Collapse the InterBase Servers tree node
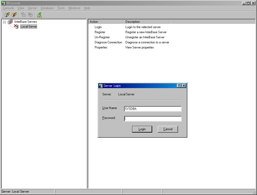The width and height of the screenshot is (257, 195). [4, 22]
